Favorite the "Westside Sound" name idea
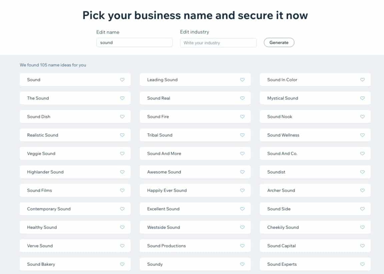384x274 pixels. tap(242, 227)
